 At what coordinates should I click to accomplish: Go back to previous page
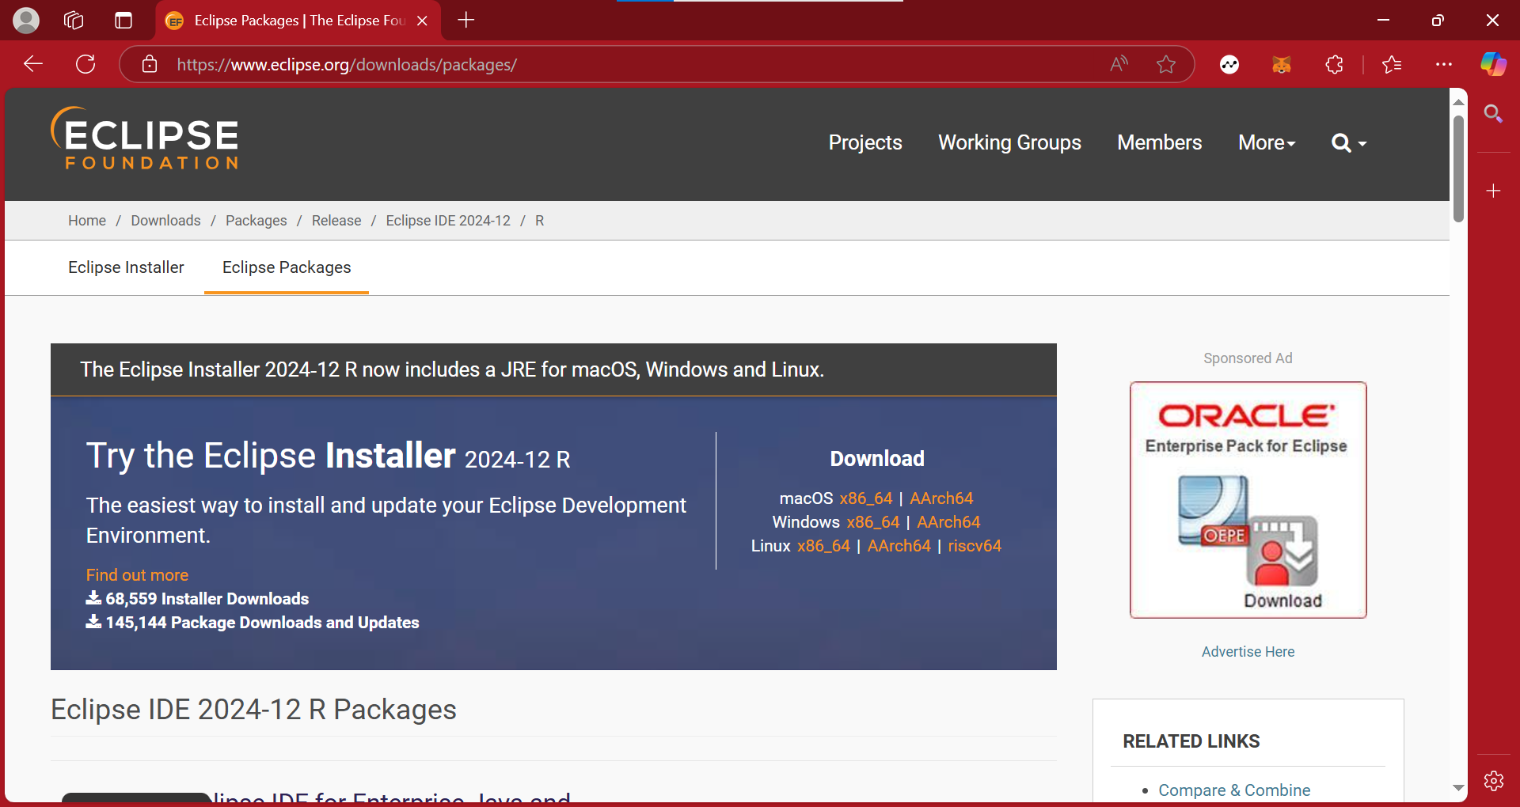point(33,64)
